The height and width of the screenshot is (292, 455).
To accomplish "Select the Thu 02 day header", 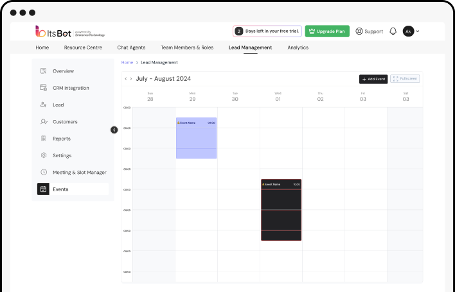I will [320, 97].
